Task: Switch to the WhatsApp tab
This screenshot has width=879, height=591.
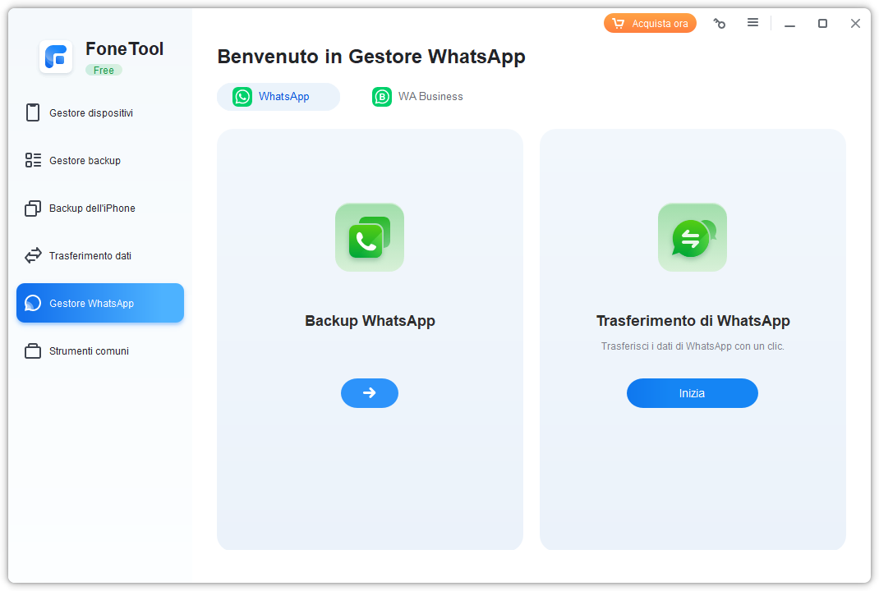Action: point(278,97)
